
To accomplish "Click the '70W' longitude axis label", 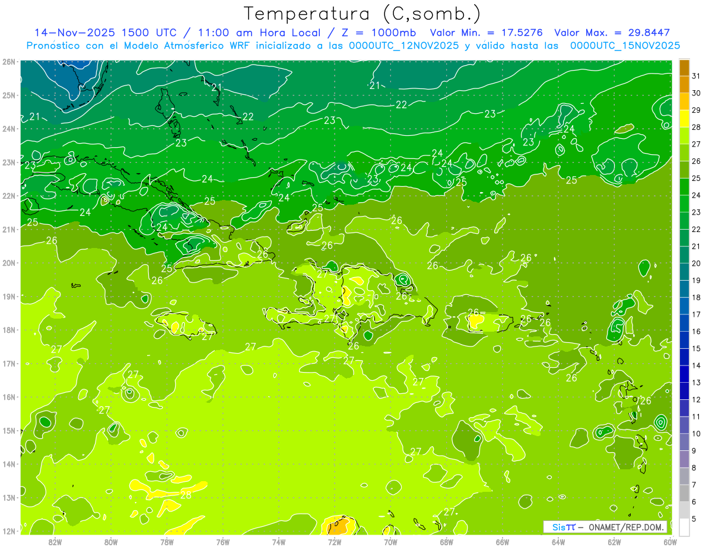I will pos(390,542).
